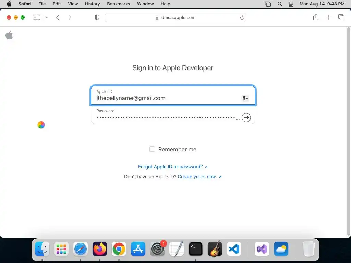Click the Share icon in Safari toolbar
Image resolution: width=351 pixels, height=263 pixels.
[x=316, y=17]
